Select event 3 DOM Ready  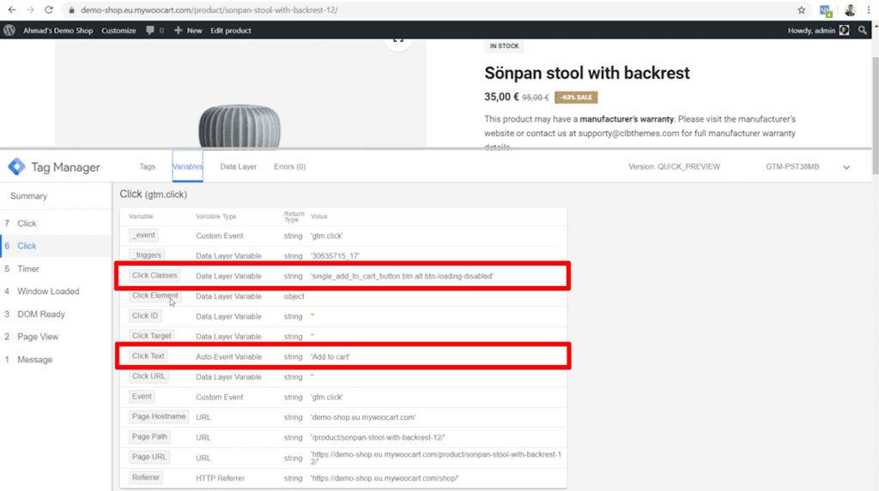56,314
